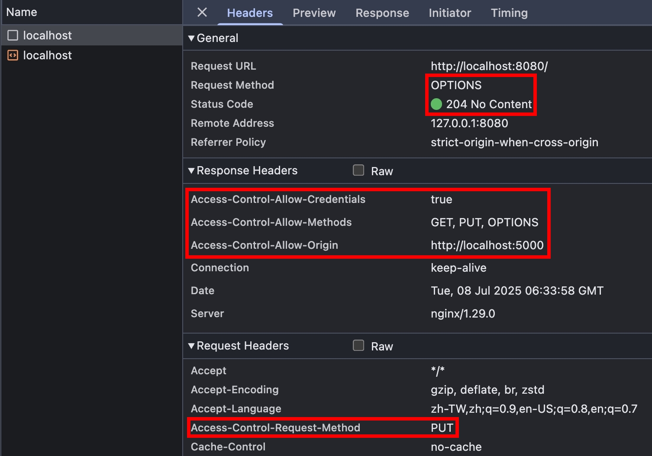Click the Access-Control-Allow-Origin header name
Screen dimensions: 652x456
[264, 245]
